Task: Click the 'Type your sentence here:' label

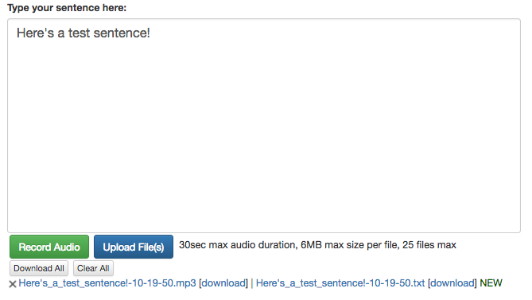Action: 67,8
